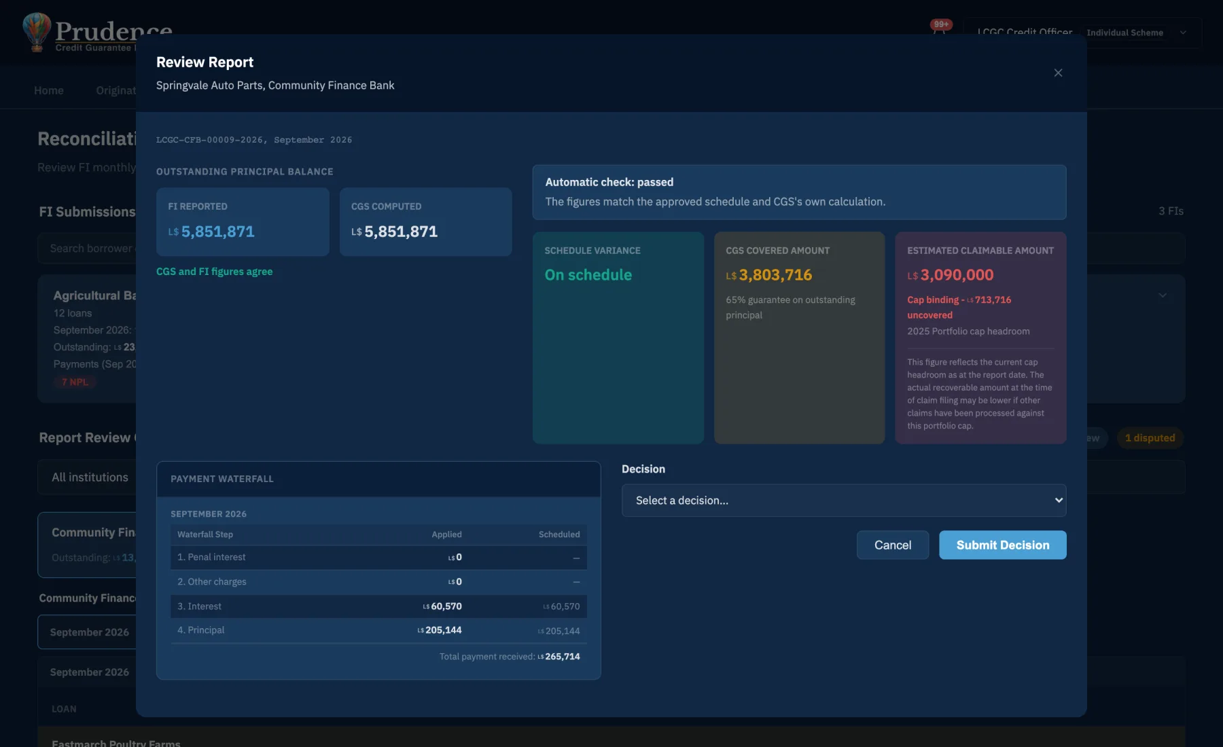Open the Individual Scheme selector
This screenshot has height=747, width=1223.
click(x=1135, y=33)
